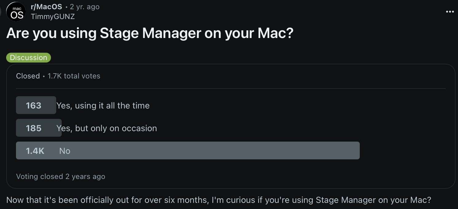The image size is (458, 209).
Task: Click the 163 vote count
Action: click(x=33, y=105)
